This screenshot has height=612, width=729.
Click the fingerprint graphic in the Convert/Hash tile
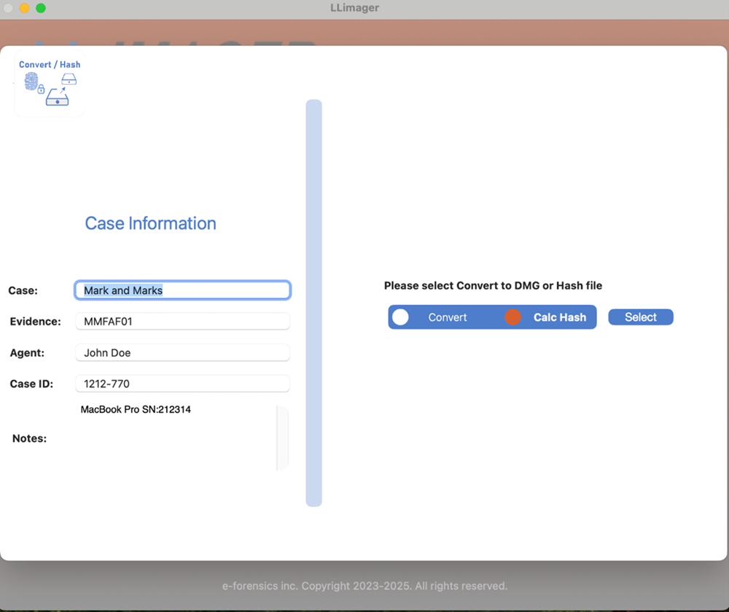pyautogui.click(x=31, y=82)
